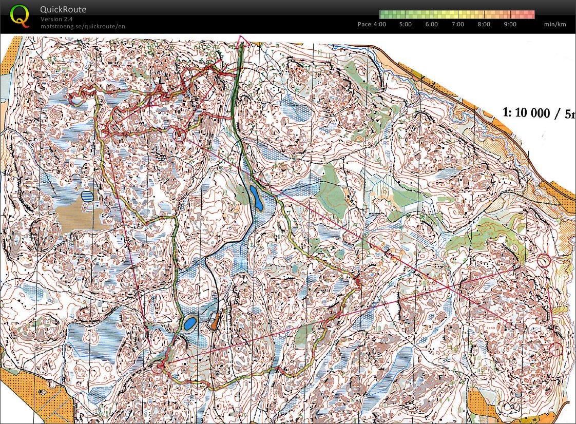576x424 pixels.
Task: Open the matstroeng.se/quickroute/en link
Action: tap(83, 26)
